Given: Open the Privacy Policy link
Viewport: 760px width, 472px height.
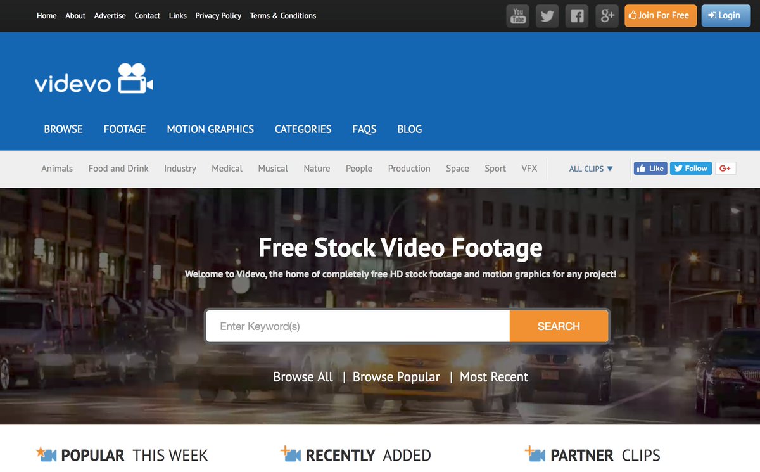Looking at the screenshot, I should tap(218, 16).
